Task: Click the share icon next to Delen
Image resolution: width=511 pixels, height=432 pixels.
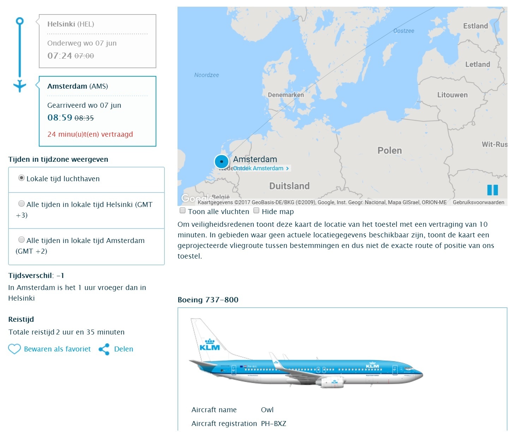Action: click(104, 349)
